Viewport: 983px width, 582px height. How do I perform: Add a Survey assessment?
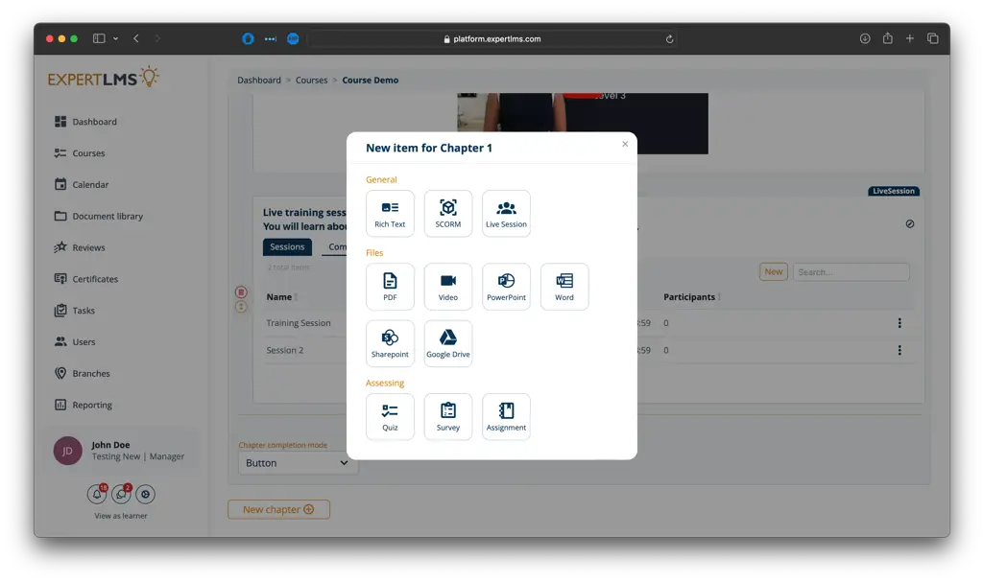[x=448, y=416]
